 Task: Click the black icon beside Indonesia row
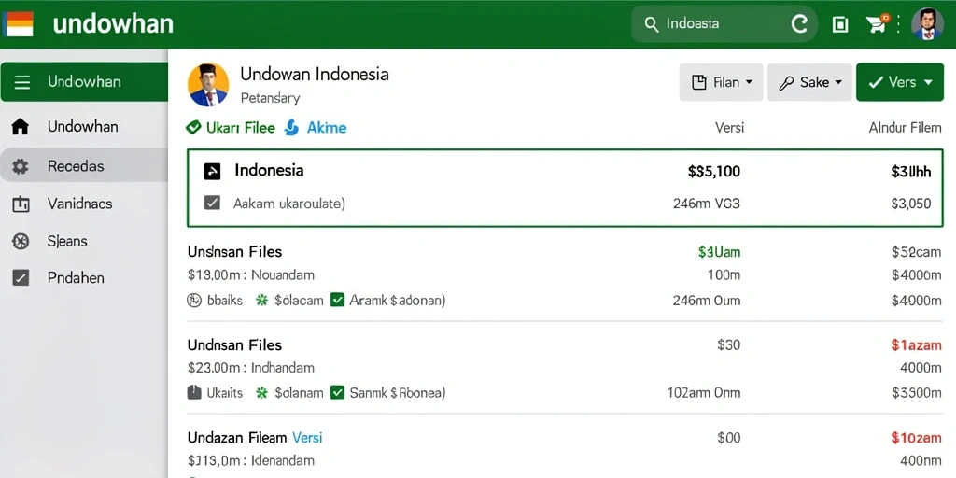(x=212, y=172)
